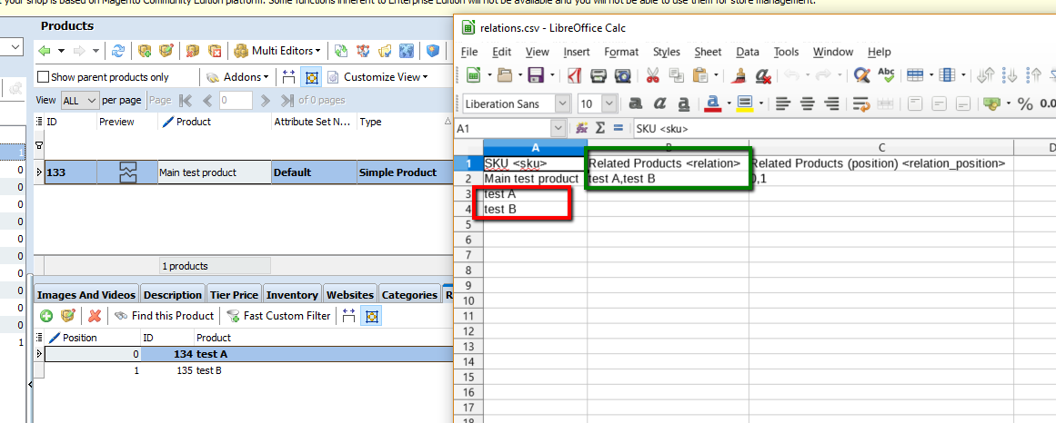Open the Format menu in Calc
Screen dimensions: 1056x423
tap(621, 52)
